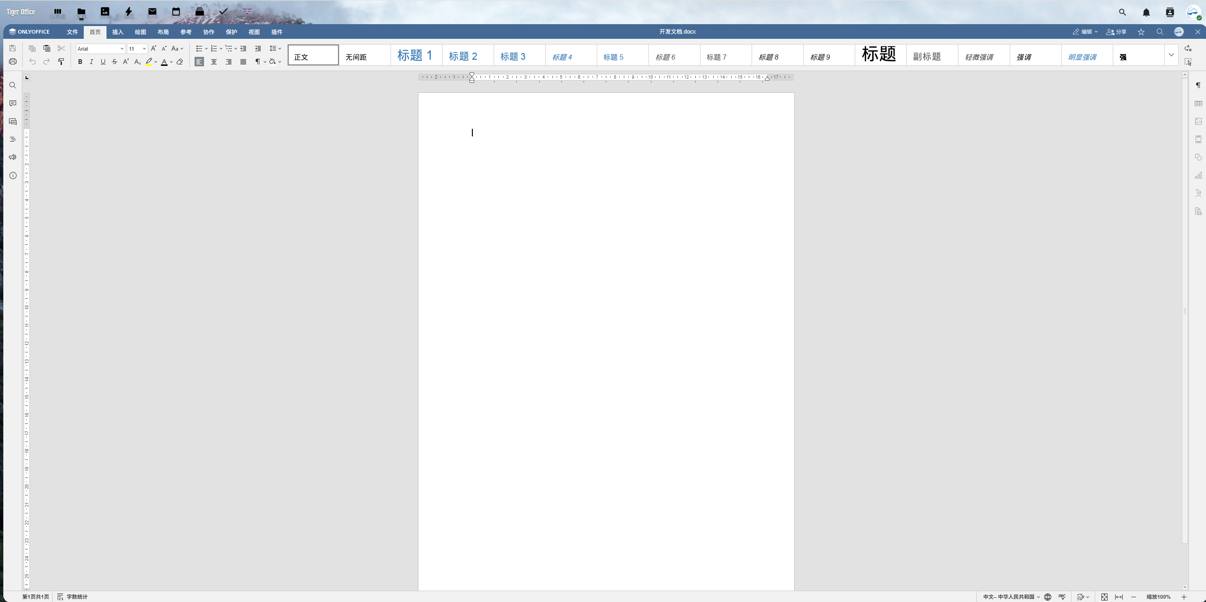Apply the 标题 1 heading style
This screenshot has height=602, width=1206.
pyautogui.click(x=415, y=55)
